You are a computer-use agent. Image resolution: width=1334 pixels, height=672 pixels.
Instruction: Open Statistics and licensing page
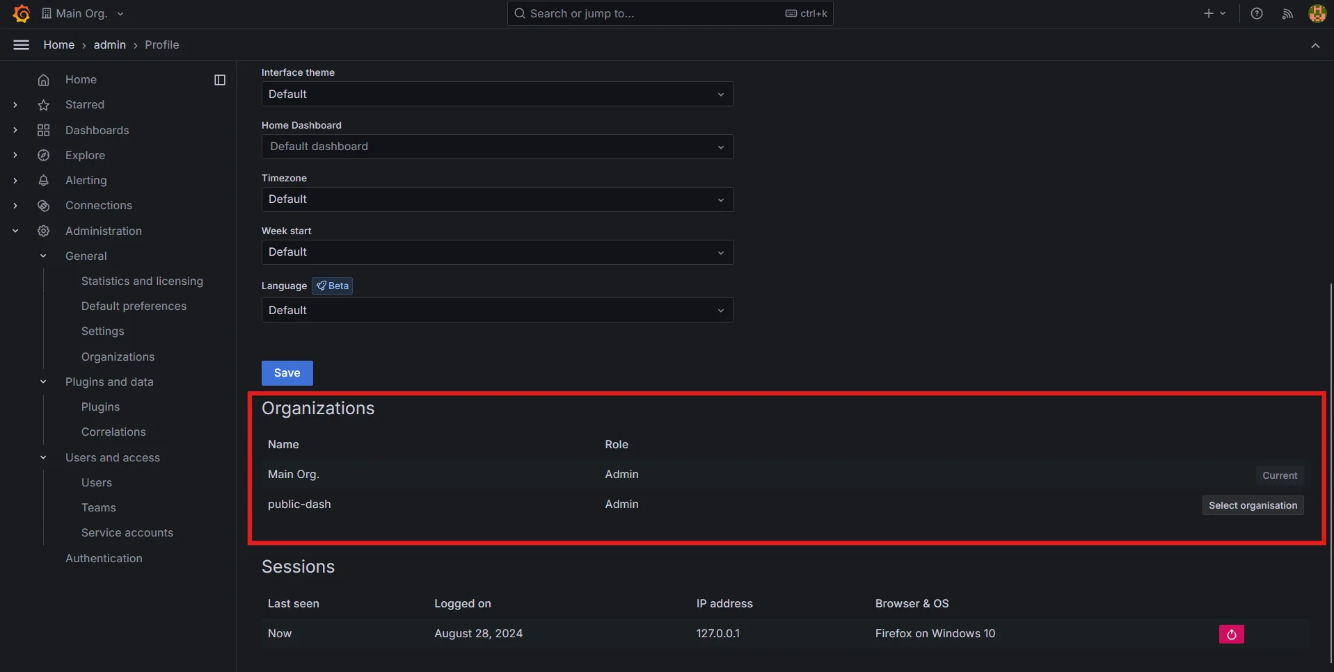[x=142, y=281]
